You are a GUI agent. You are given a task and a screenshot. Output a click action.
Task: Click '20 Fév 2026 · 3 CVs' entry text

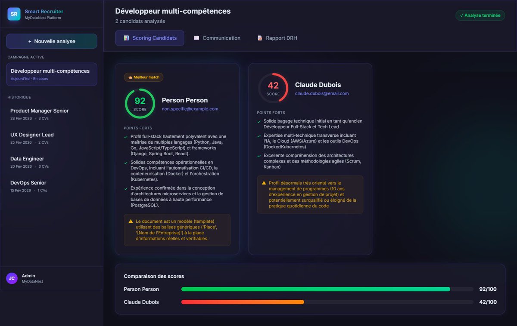[29, 166]
